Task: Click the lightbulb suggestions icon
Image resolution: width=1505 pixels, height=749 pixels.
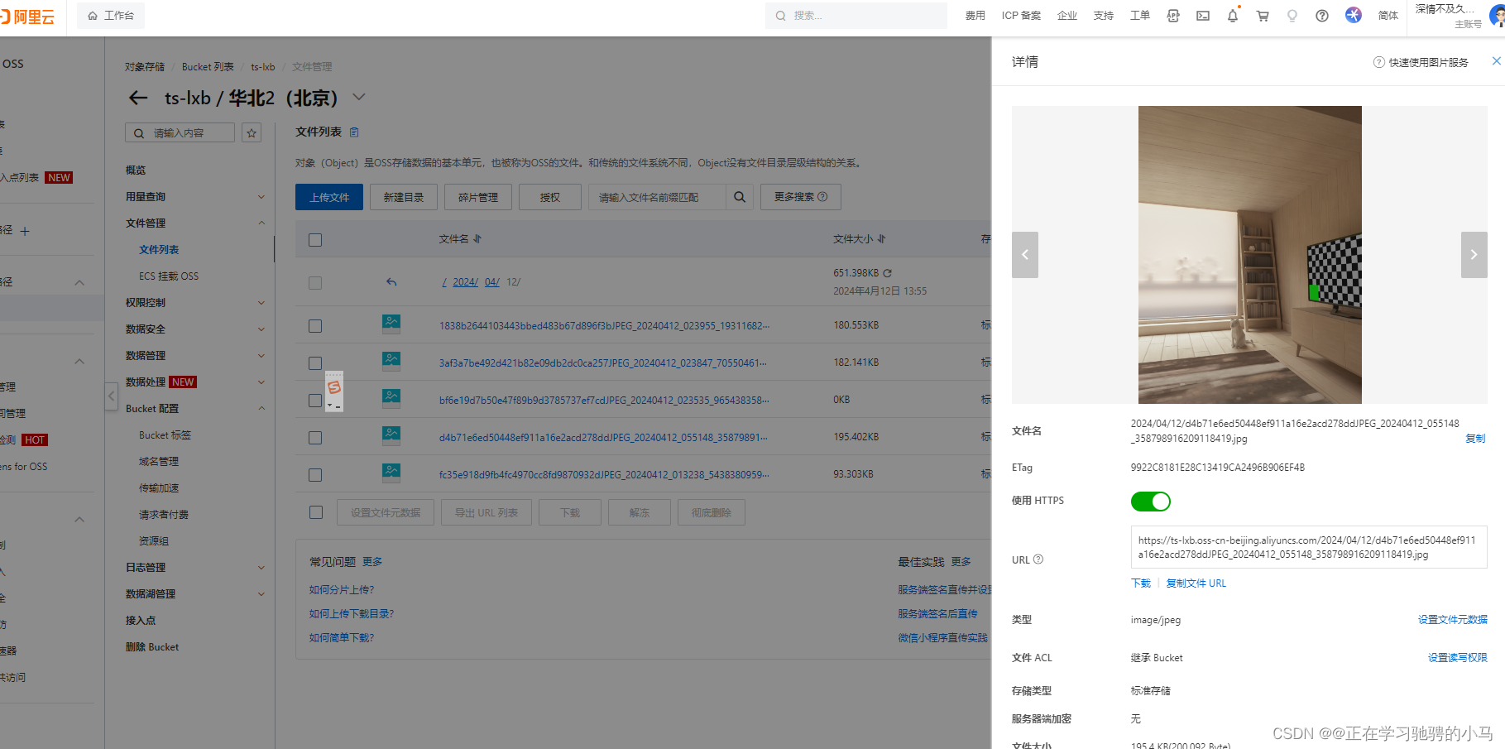Action: 1292,16
